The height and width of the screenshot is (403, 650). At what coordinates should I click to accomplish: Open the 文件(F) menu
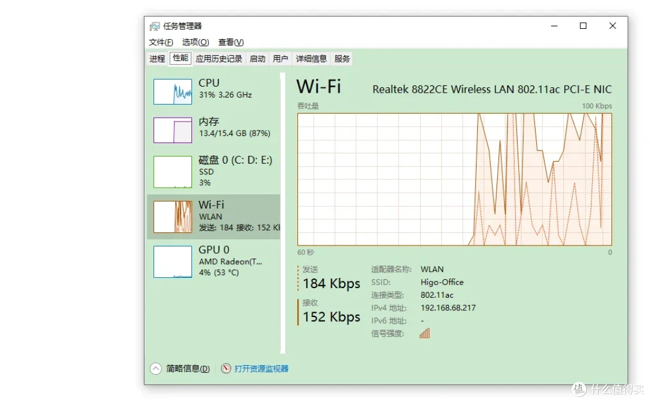pos(161,42)
